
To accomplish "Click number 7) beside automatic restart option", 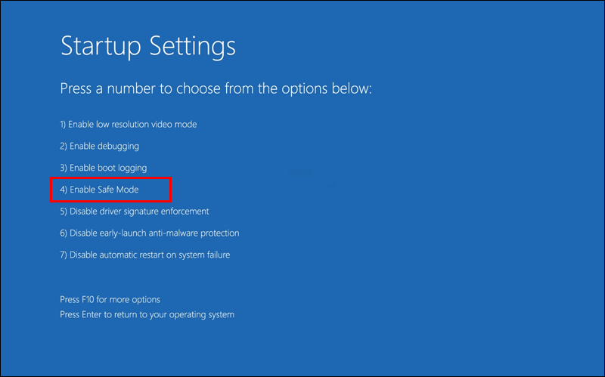I will point(64,255).
